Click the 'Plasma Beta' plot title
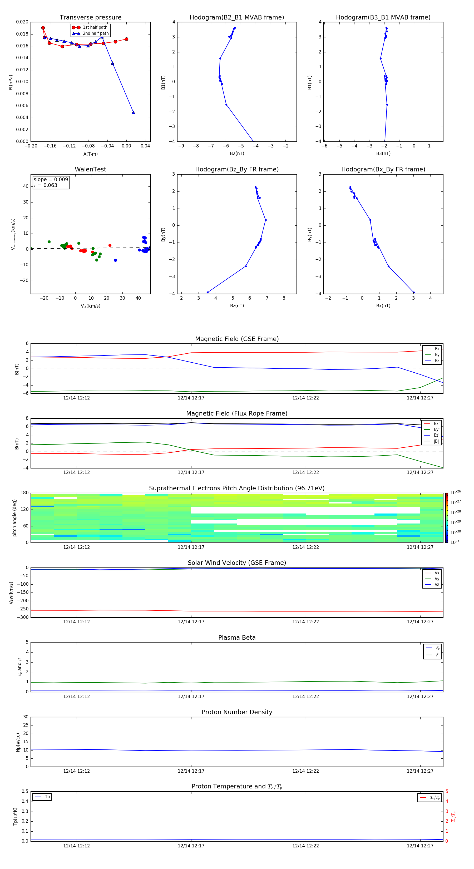This screenshot has height=869, width=474. [237, 638]
